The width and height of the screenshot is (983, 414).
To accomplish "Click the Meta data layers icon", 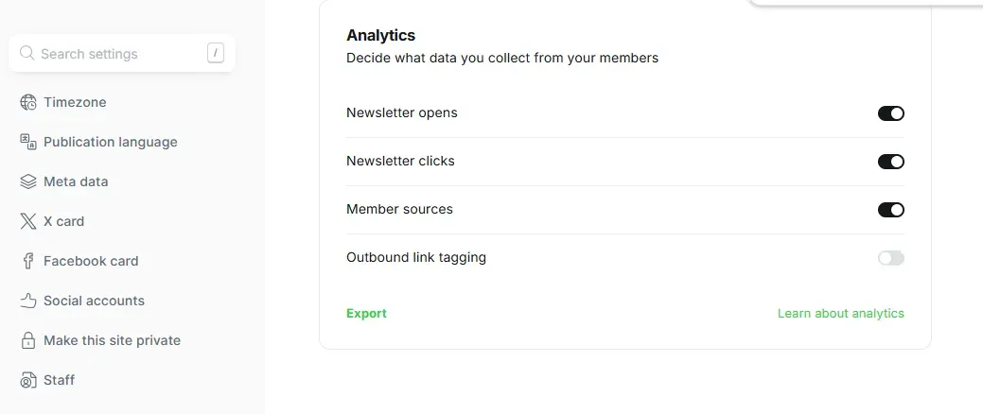I will point(28,181).
